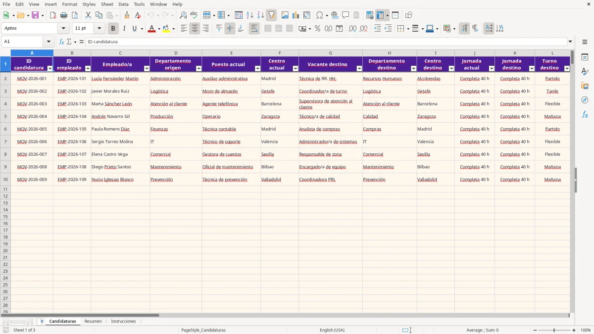
Task: Toggle the AutoFilter funnel icon
Action: 272,15
